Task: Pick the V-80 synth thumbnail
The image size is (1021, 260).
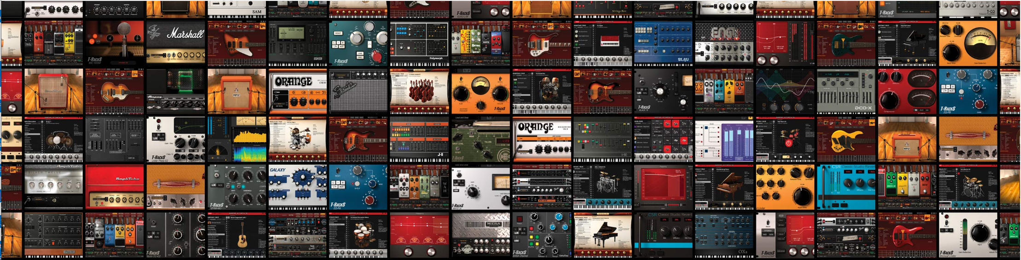Action: [602, 139]
